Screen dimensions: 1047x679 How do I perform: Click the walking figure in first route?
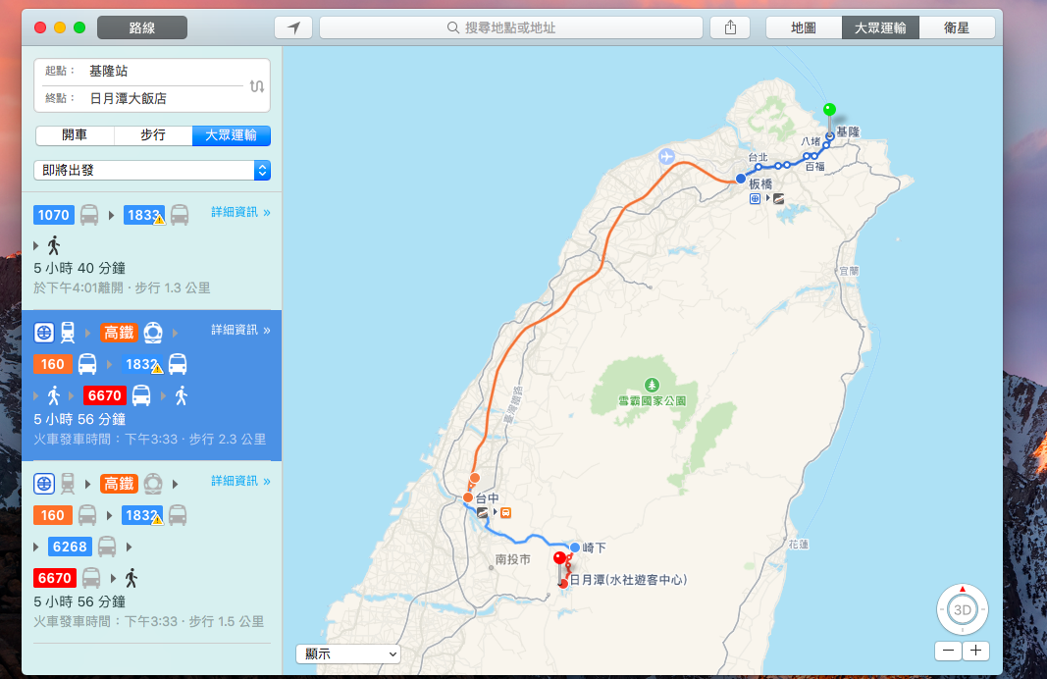[x=54, y=245]
